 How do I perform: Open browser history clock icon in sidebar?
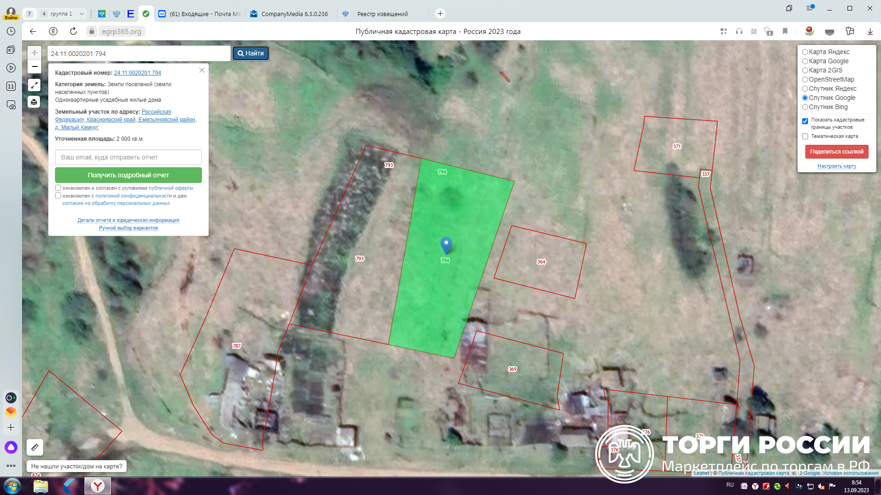tap(11, 31)
